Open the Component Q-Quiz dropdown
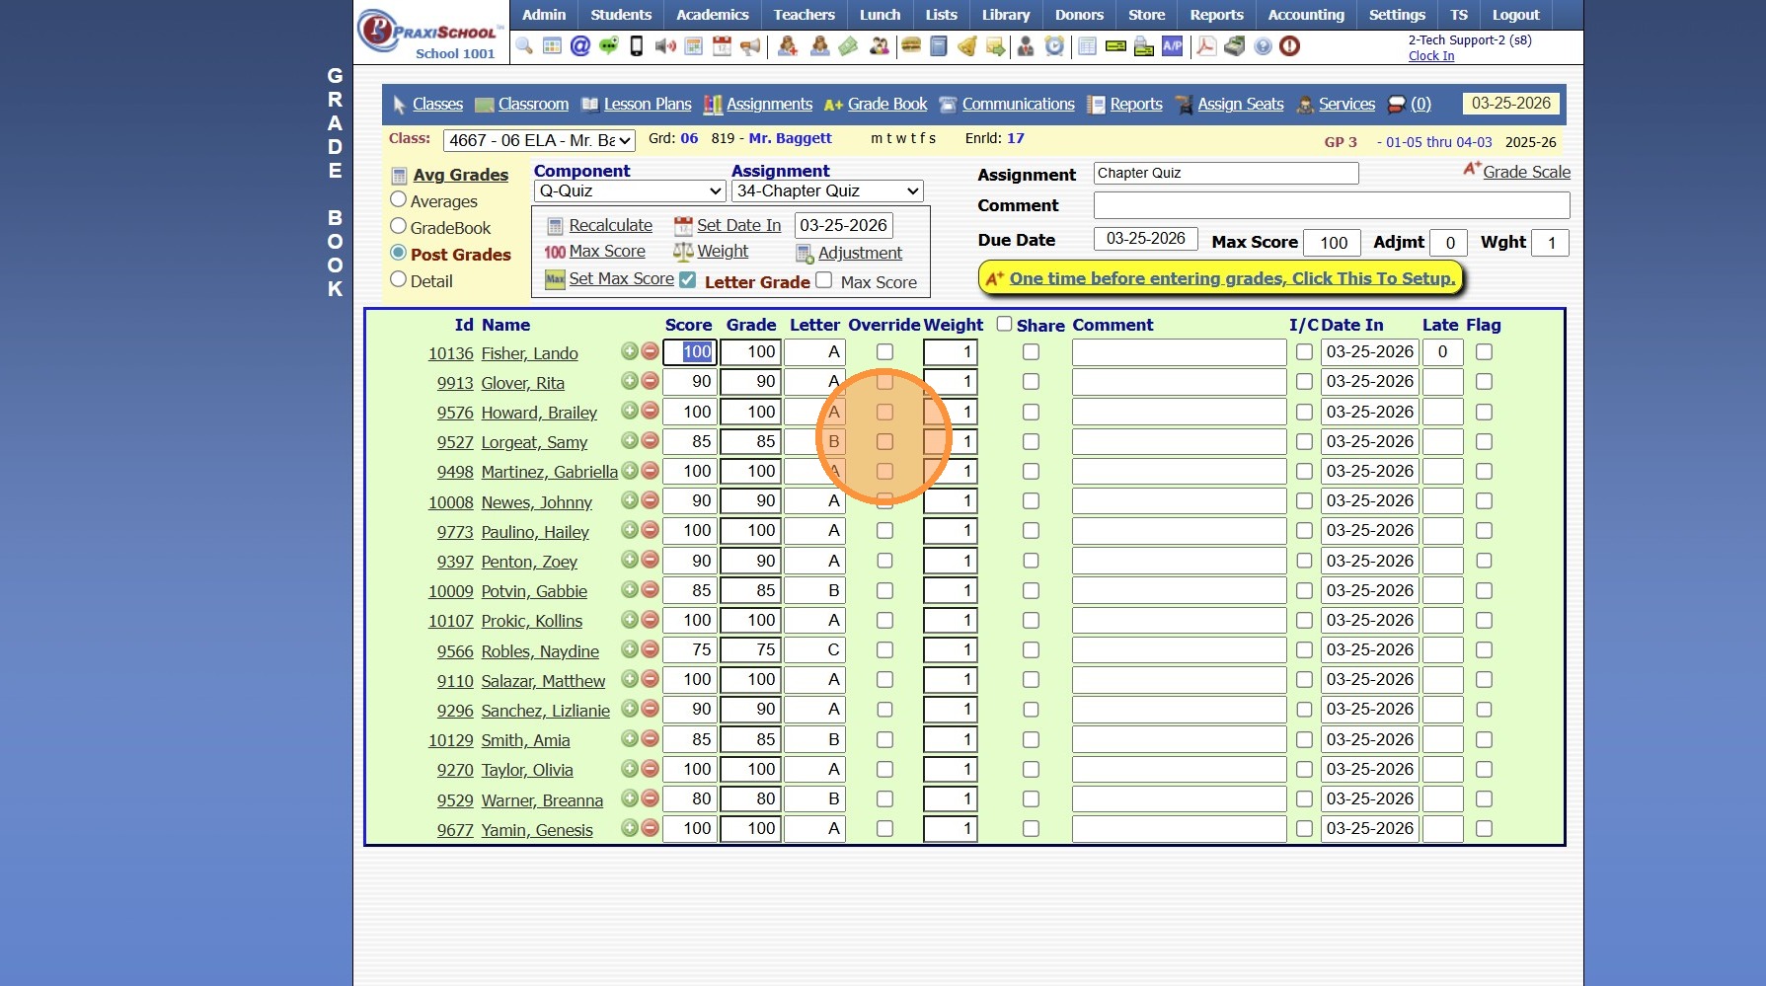The height and width of the screenshot is (986, 1766). click(x=630, y=191)
